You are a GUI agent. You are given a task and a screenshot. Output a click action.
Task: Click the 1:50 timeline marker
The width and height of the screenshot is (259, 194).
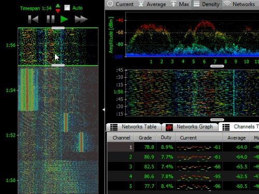coord(10,181)
